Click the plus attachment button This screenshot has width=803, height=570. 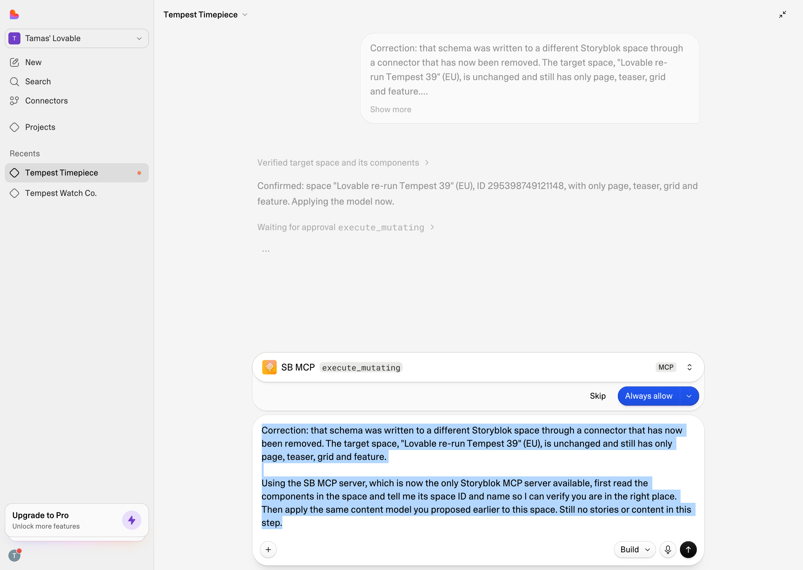point(268,549)
